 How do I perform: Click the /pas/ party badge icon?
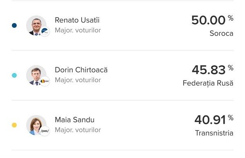(x=45, y=131)
